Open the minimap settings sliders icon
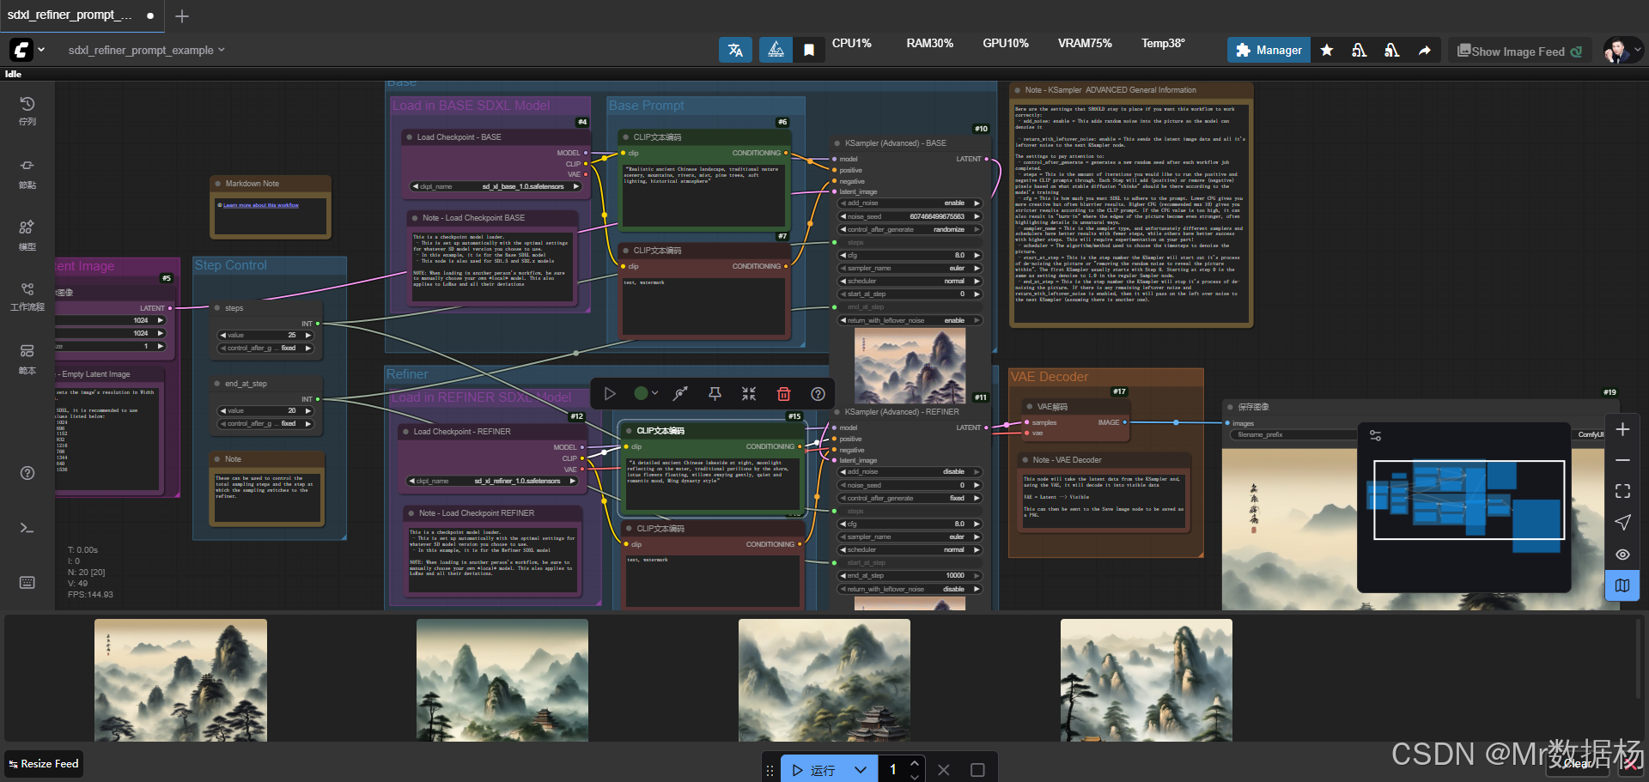This screenshot has width=1649, height=782. click(1375, 436)
